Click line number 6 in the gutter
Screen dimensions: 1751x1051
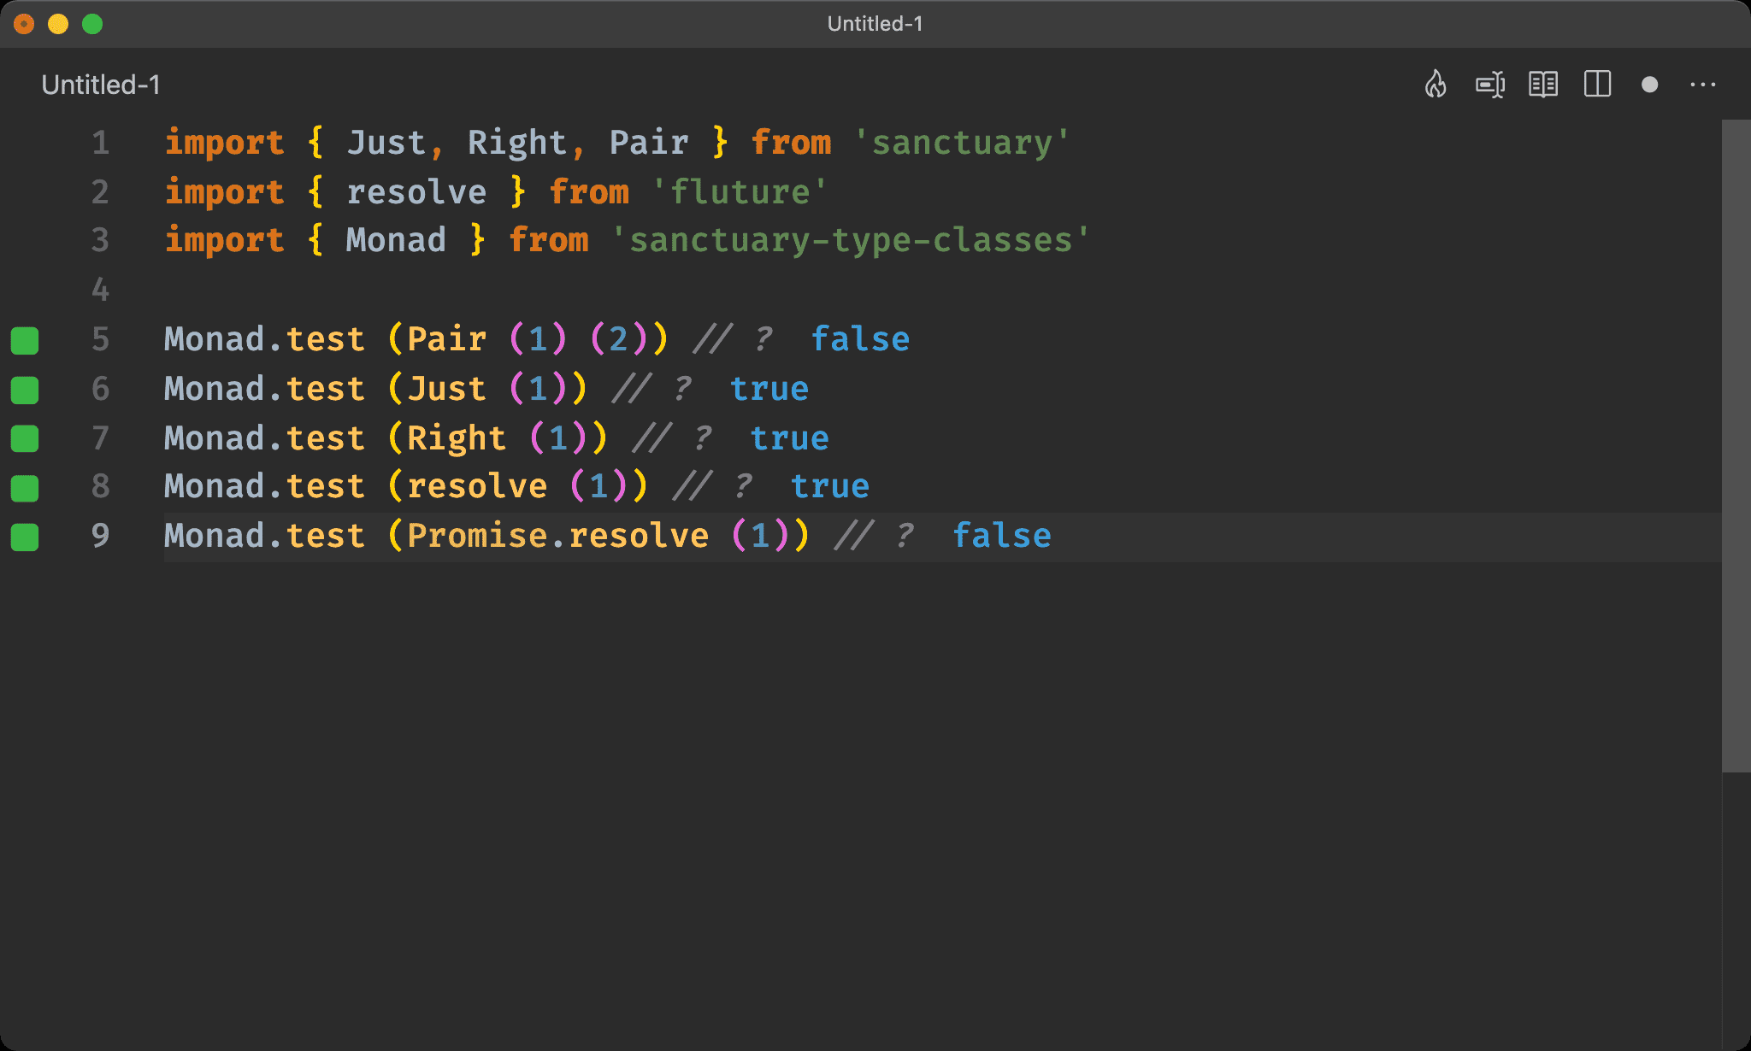click(101, 389)
